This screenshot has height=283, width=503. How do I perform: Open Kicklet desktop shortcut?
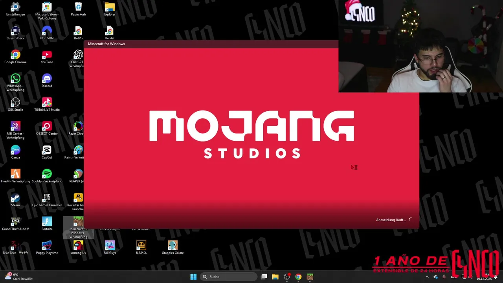click(110, 33)
